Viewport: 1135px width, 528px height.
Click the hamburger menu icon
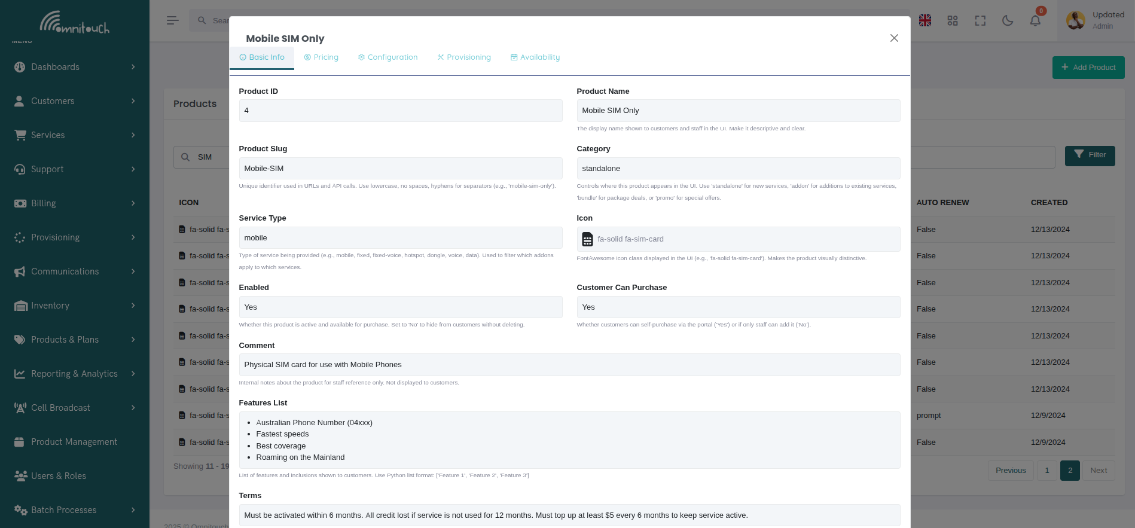click(x=173, y=21)
